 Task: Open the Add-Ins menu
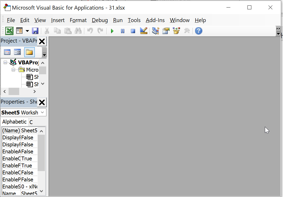pyautogui.click(x=155, y=20)
